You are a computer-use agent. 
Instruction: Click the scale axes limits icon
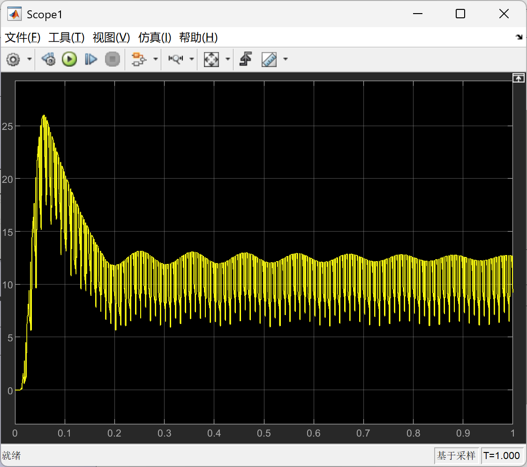tap(211, 60)
